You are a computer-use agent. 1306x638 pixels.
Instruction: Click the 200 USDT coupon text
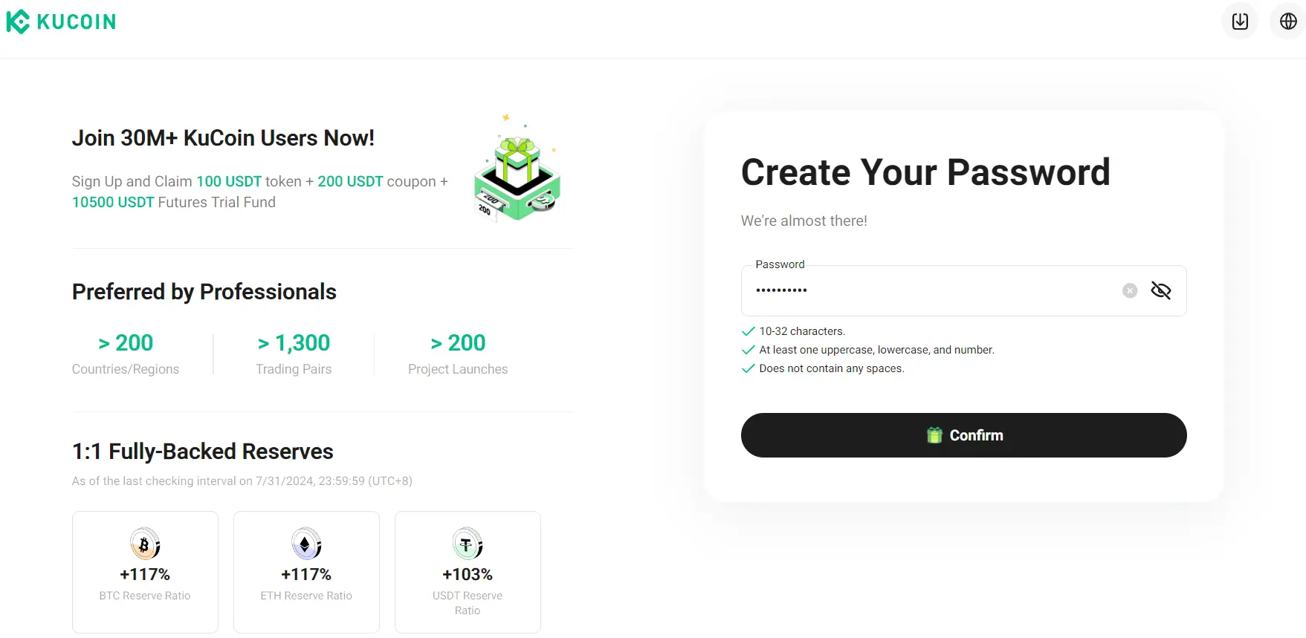tap(350, 181)
